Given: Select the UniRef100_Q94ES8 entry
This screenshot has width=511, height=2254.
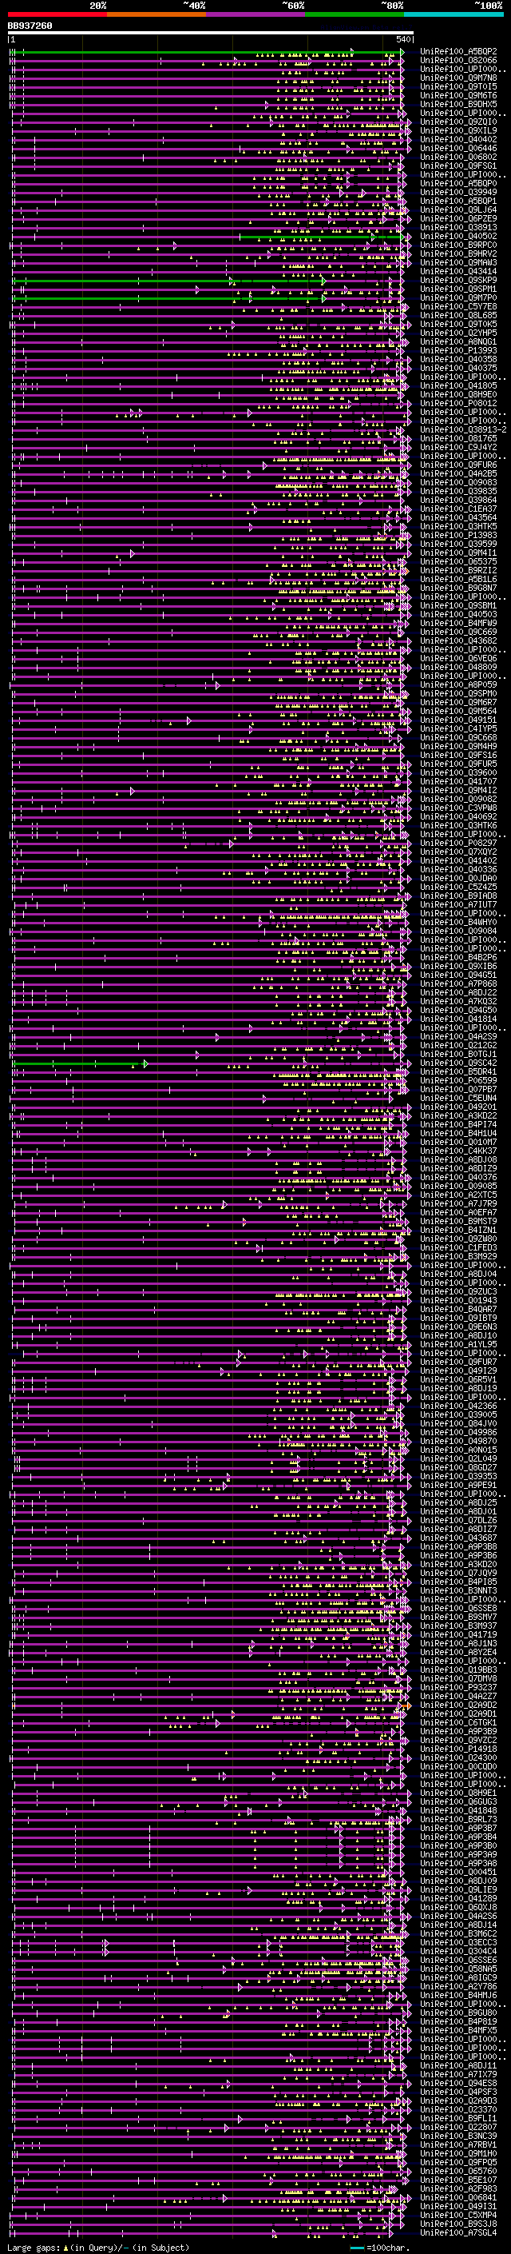Looking at the screenshot, I should tap(458, 2084).
